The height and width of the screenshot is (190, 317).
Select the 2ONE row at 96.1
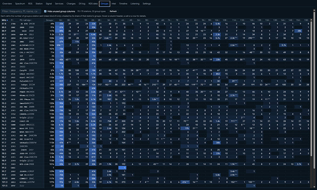155,114
